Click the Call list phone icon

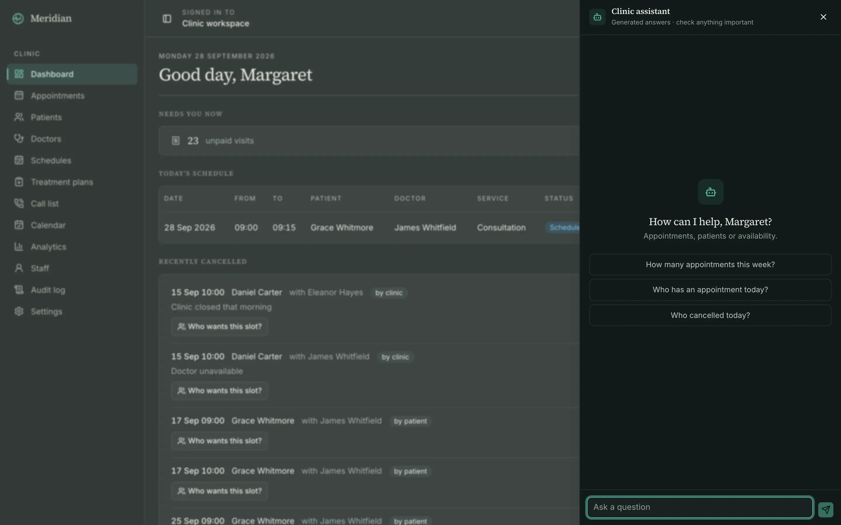coord(19,204)
